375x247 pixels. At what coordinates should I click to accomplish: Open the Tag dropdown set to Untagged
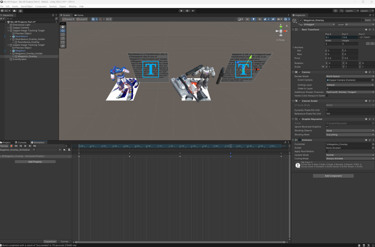tap(318, 24)
